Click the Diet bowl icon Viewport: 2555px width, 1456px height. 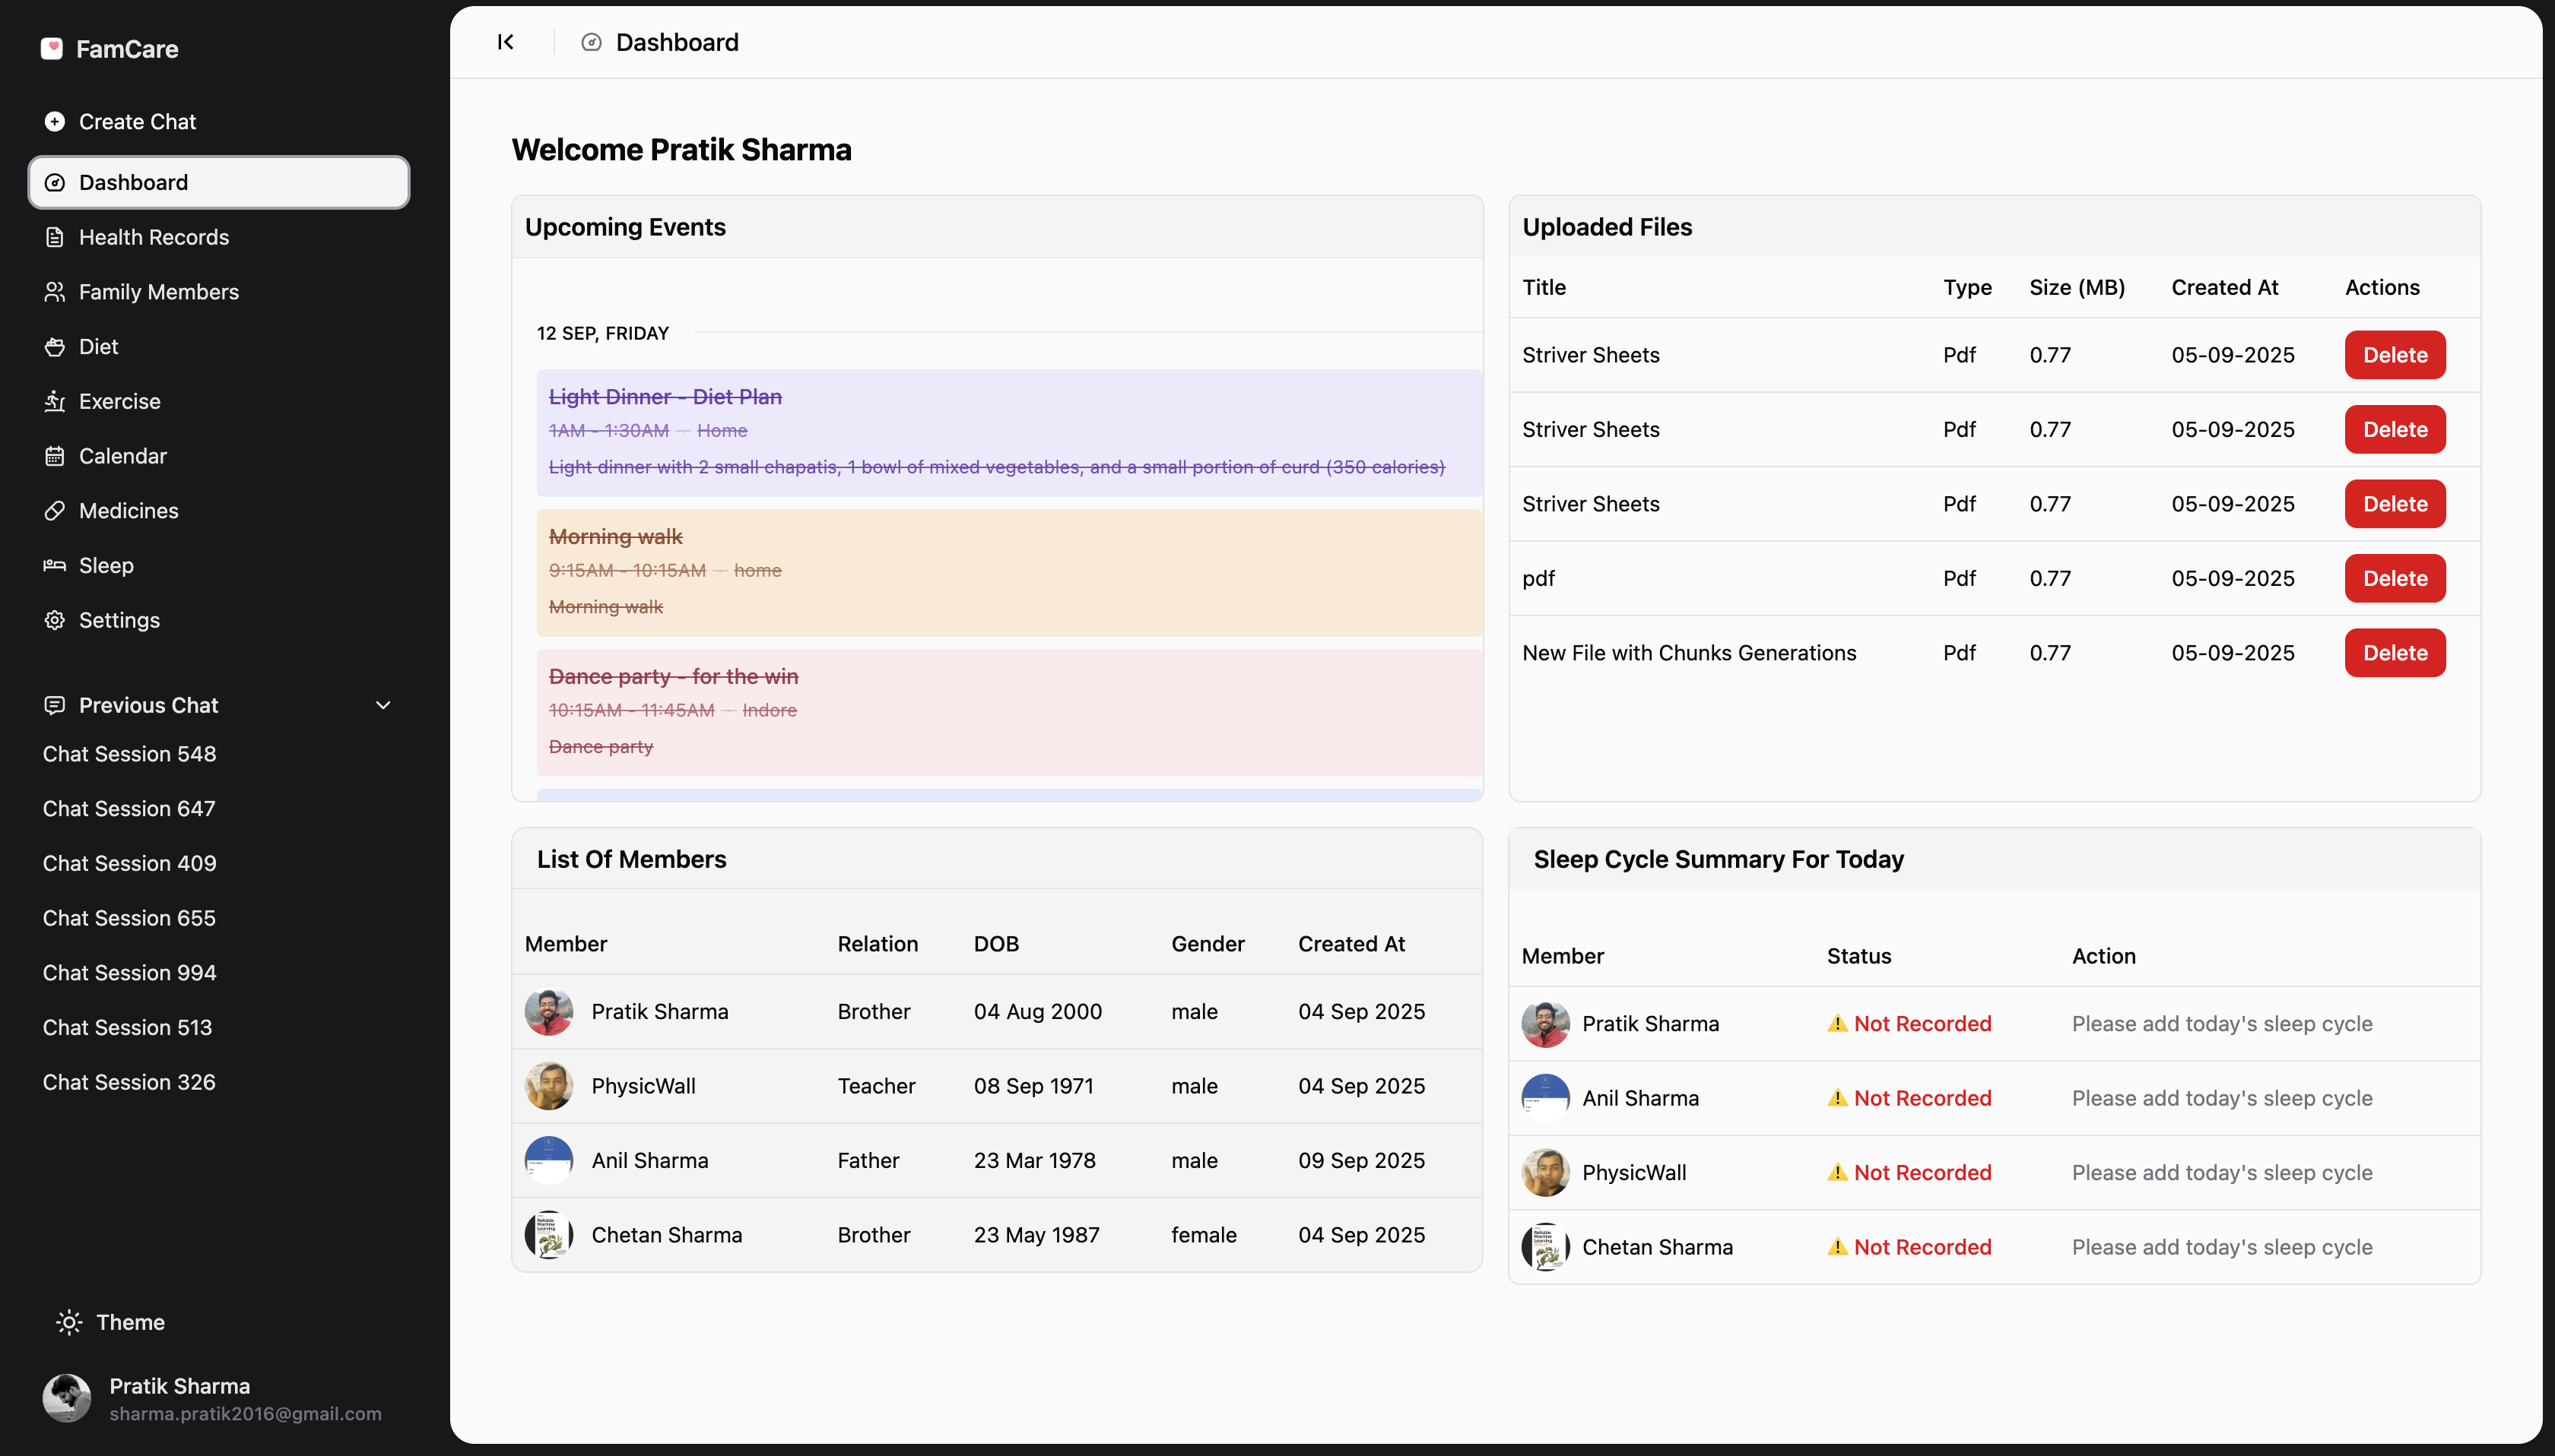[x=54, y=347]
